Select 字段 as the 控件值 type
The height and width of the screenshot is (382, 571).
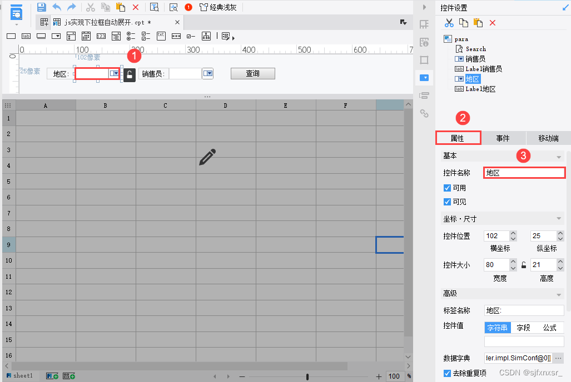tap(523, 328)
